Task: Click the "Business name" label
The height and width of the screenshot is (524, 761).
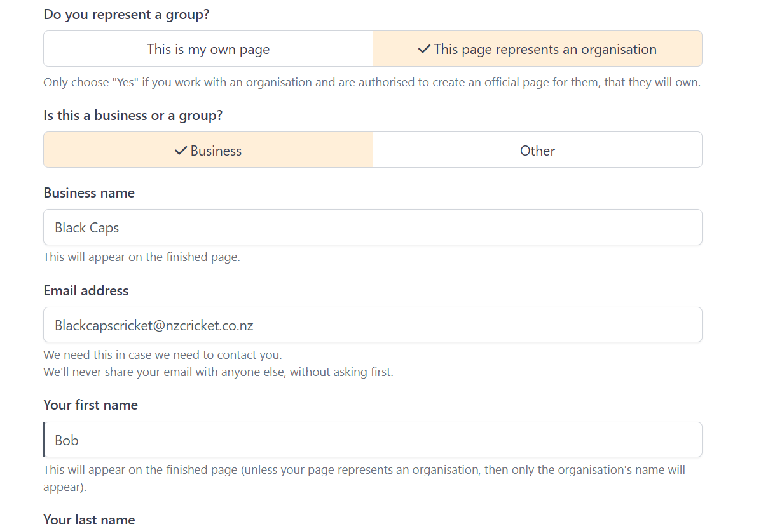Action: pyautogui.click(x=89, y=193)
